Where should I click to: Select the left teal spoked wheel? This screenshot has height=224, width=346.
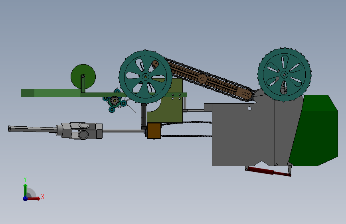(145, 77)
